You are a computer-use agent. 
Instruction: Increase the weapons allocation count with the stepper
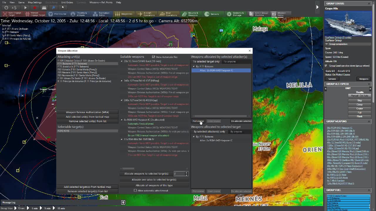pos(186,173)
